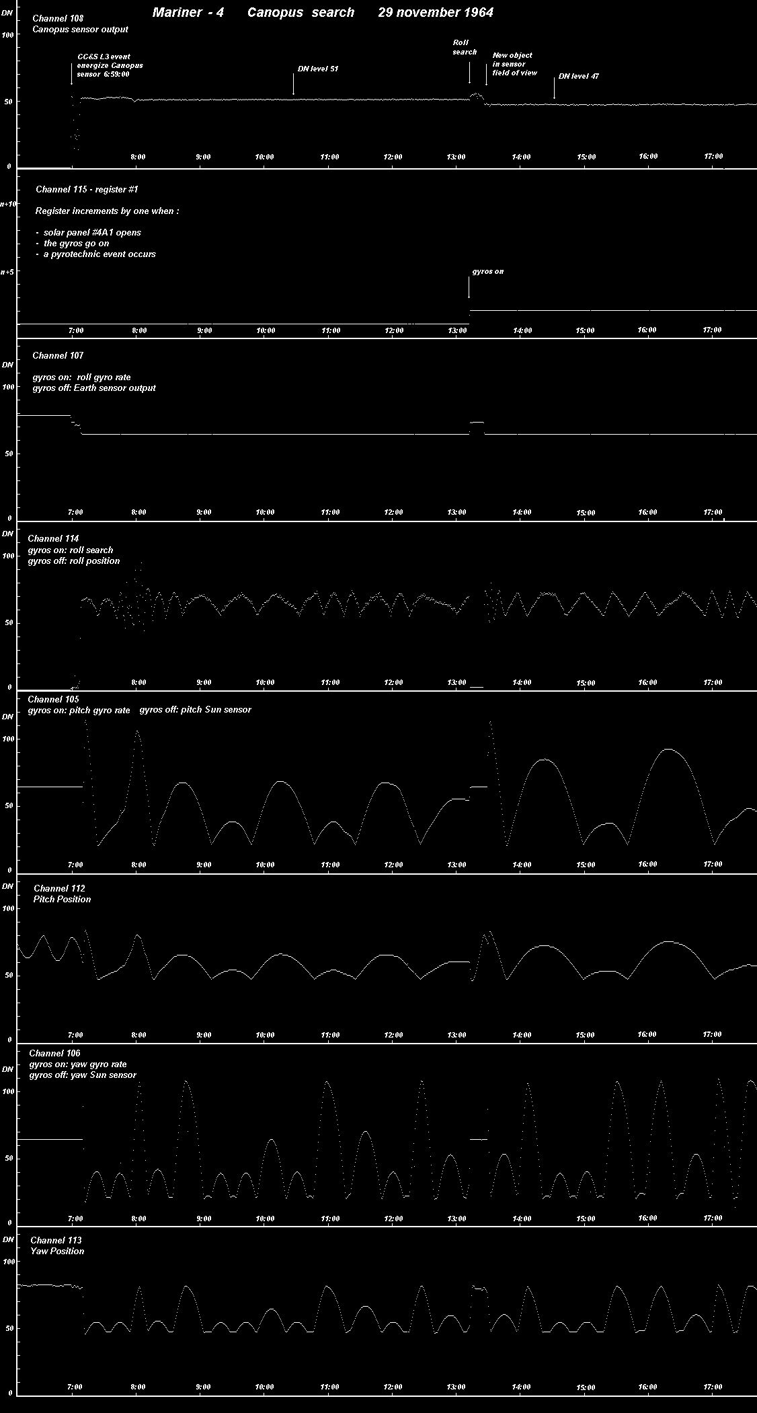The width and height of the screenshot is (757, 1413).
Task: Click the "gyros on: pitch gyro rate" caption
Action: 79,710
